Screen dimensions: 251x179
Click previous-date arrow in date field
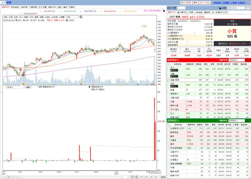pos(242,8)
